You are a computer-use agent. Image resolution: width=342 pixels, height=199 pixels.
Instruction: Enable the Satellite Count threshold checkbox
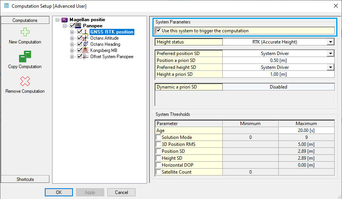point(158,172)
